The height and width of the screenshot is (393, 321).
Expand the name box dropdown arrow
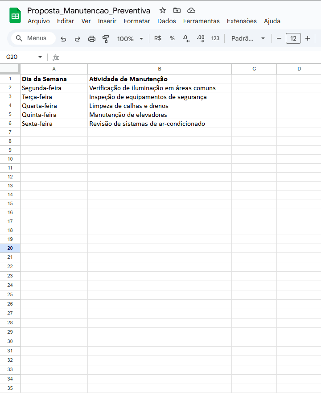pos(40,57)
